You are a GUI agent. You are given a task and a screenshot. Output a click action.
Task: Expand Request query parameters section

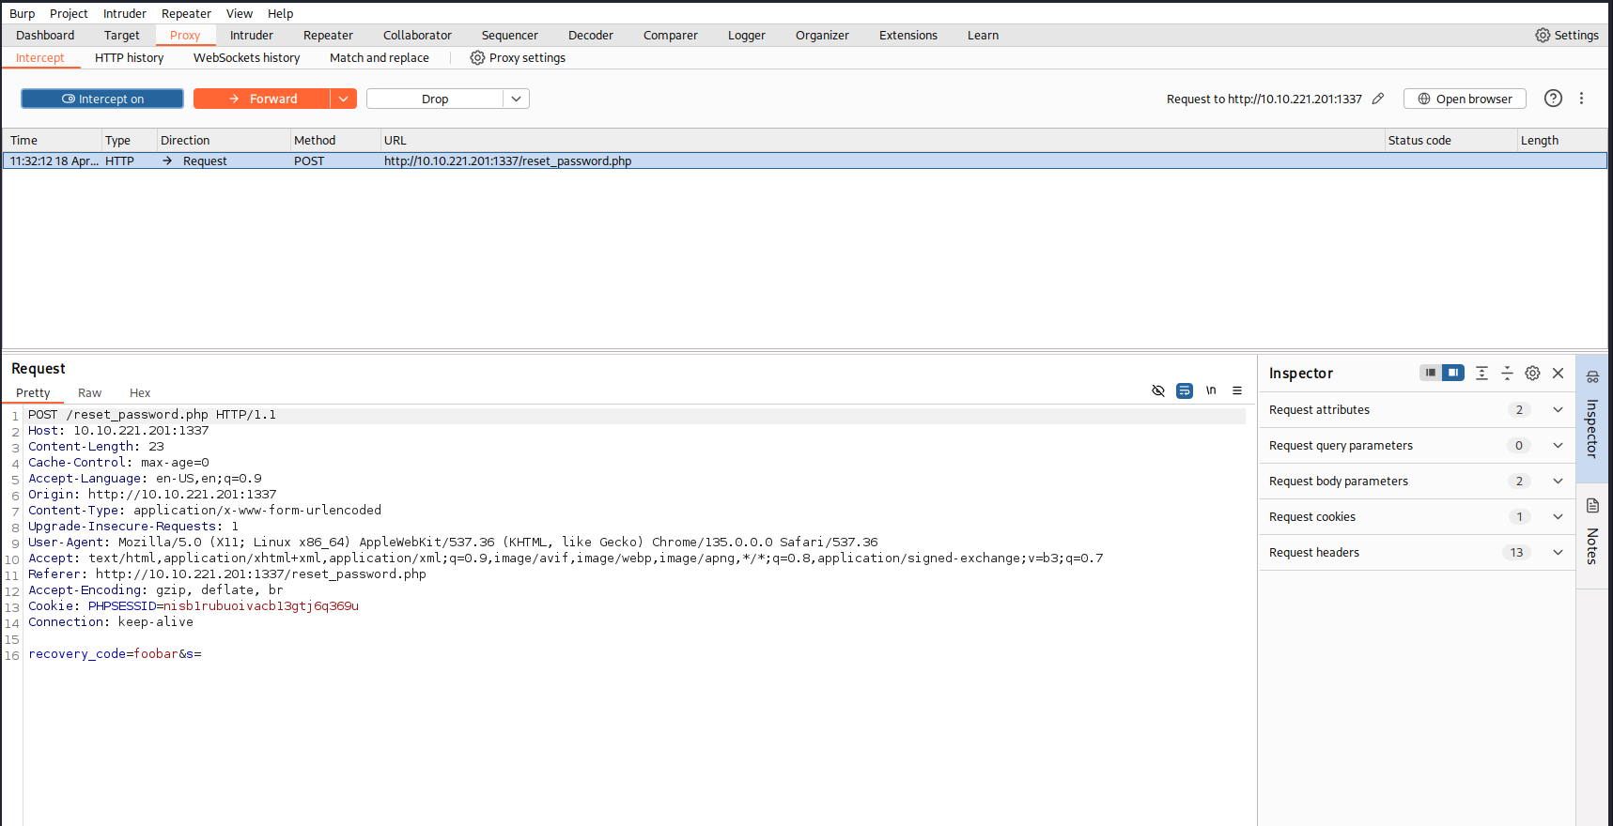[x=1417, y=445]
